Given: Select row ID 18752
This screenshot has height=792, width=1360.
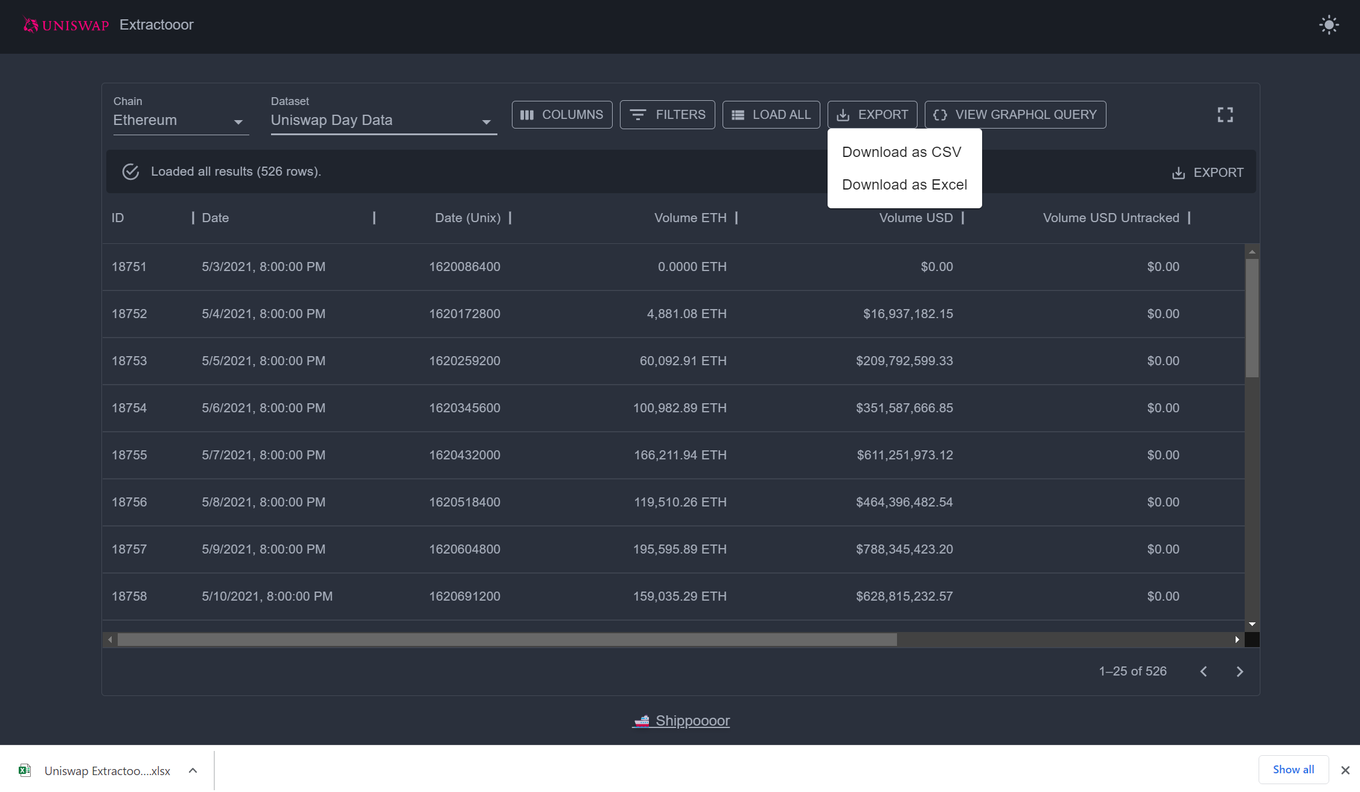Looking at the screenshot, I should 129,314.
